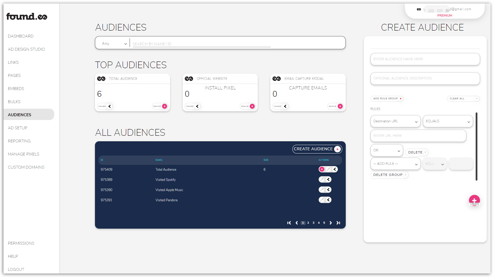
Task: Go to next page of audiences table
Action: click(x=331, y=223)
